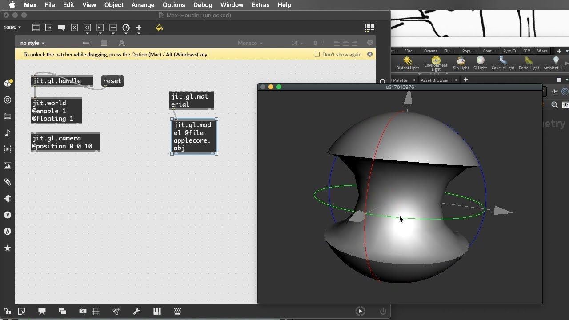Check the Don't show again box
This screenshot has height=320, width=569.
tap(317, 54)
